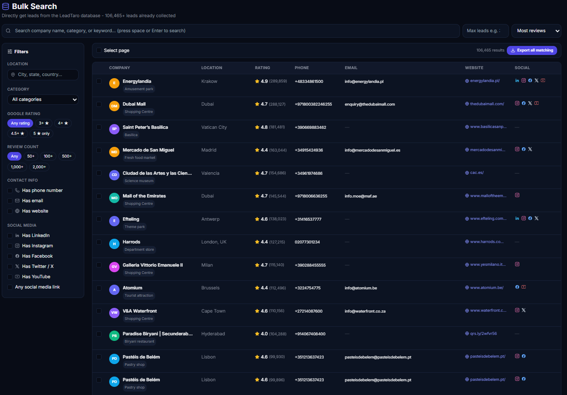Select the 'Any rating' filter chip

20,123
